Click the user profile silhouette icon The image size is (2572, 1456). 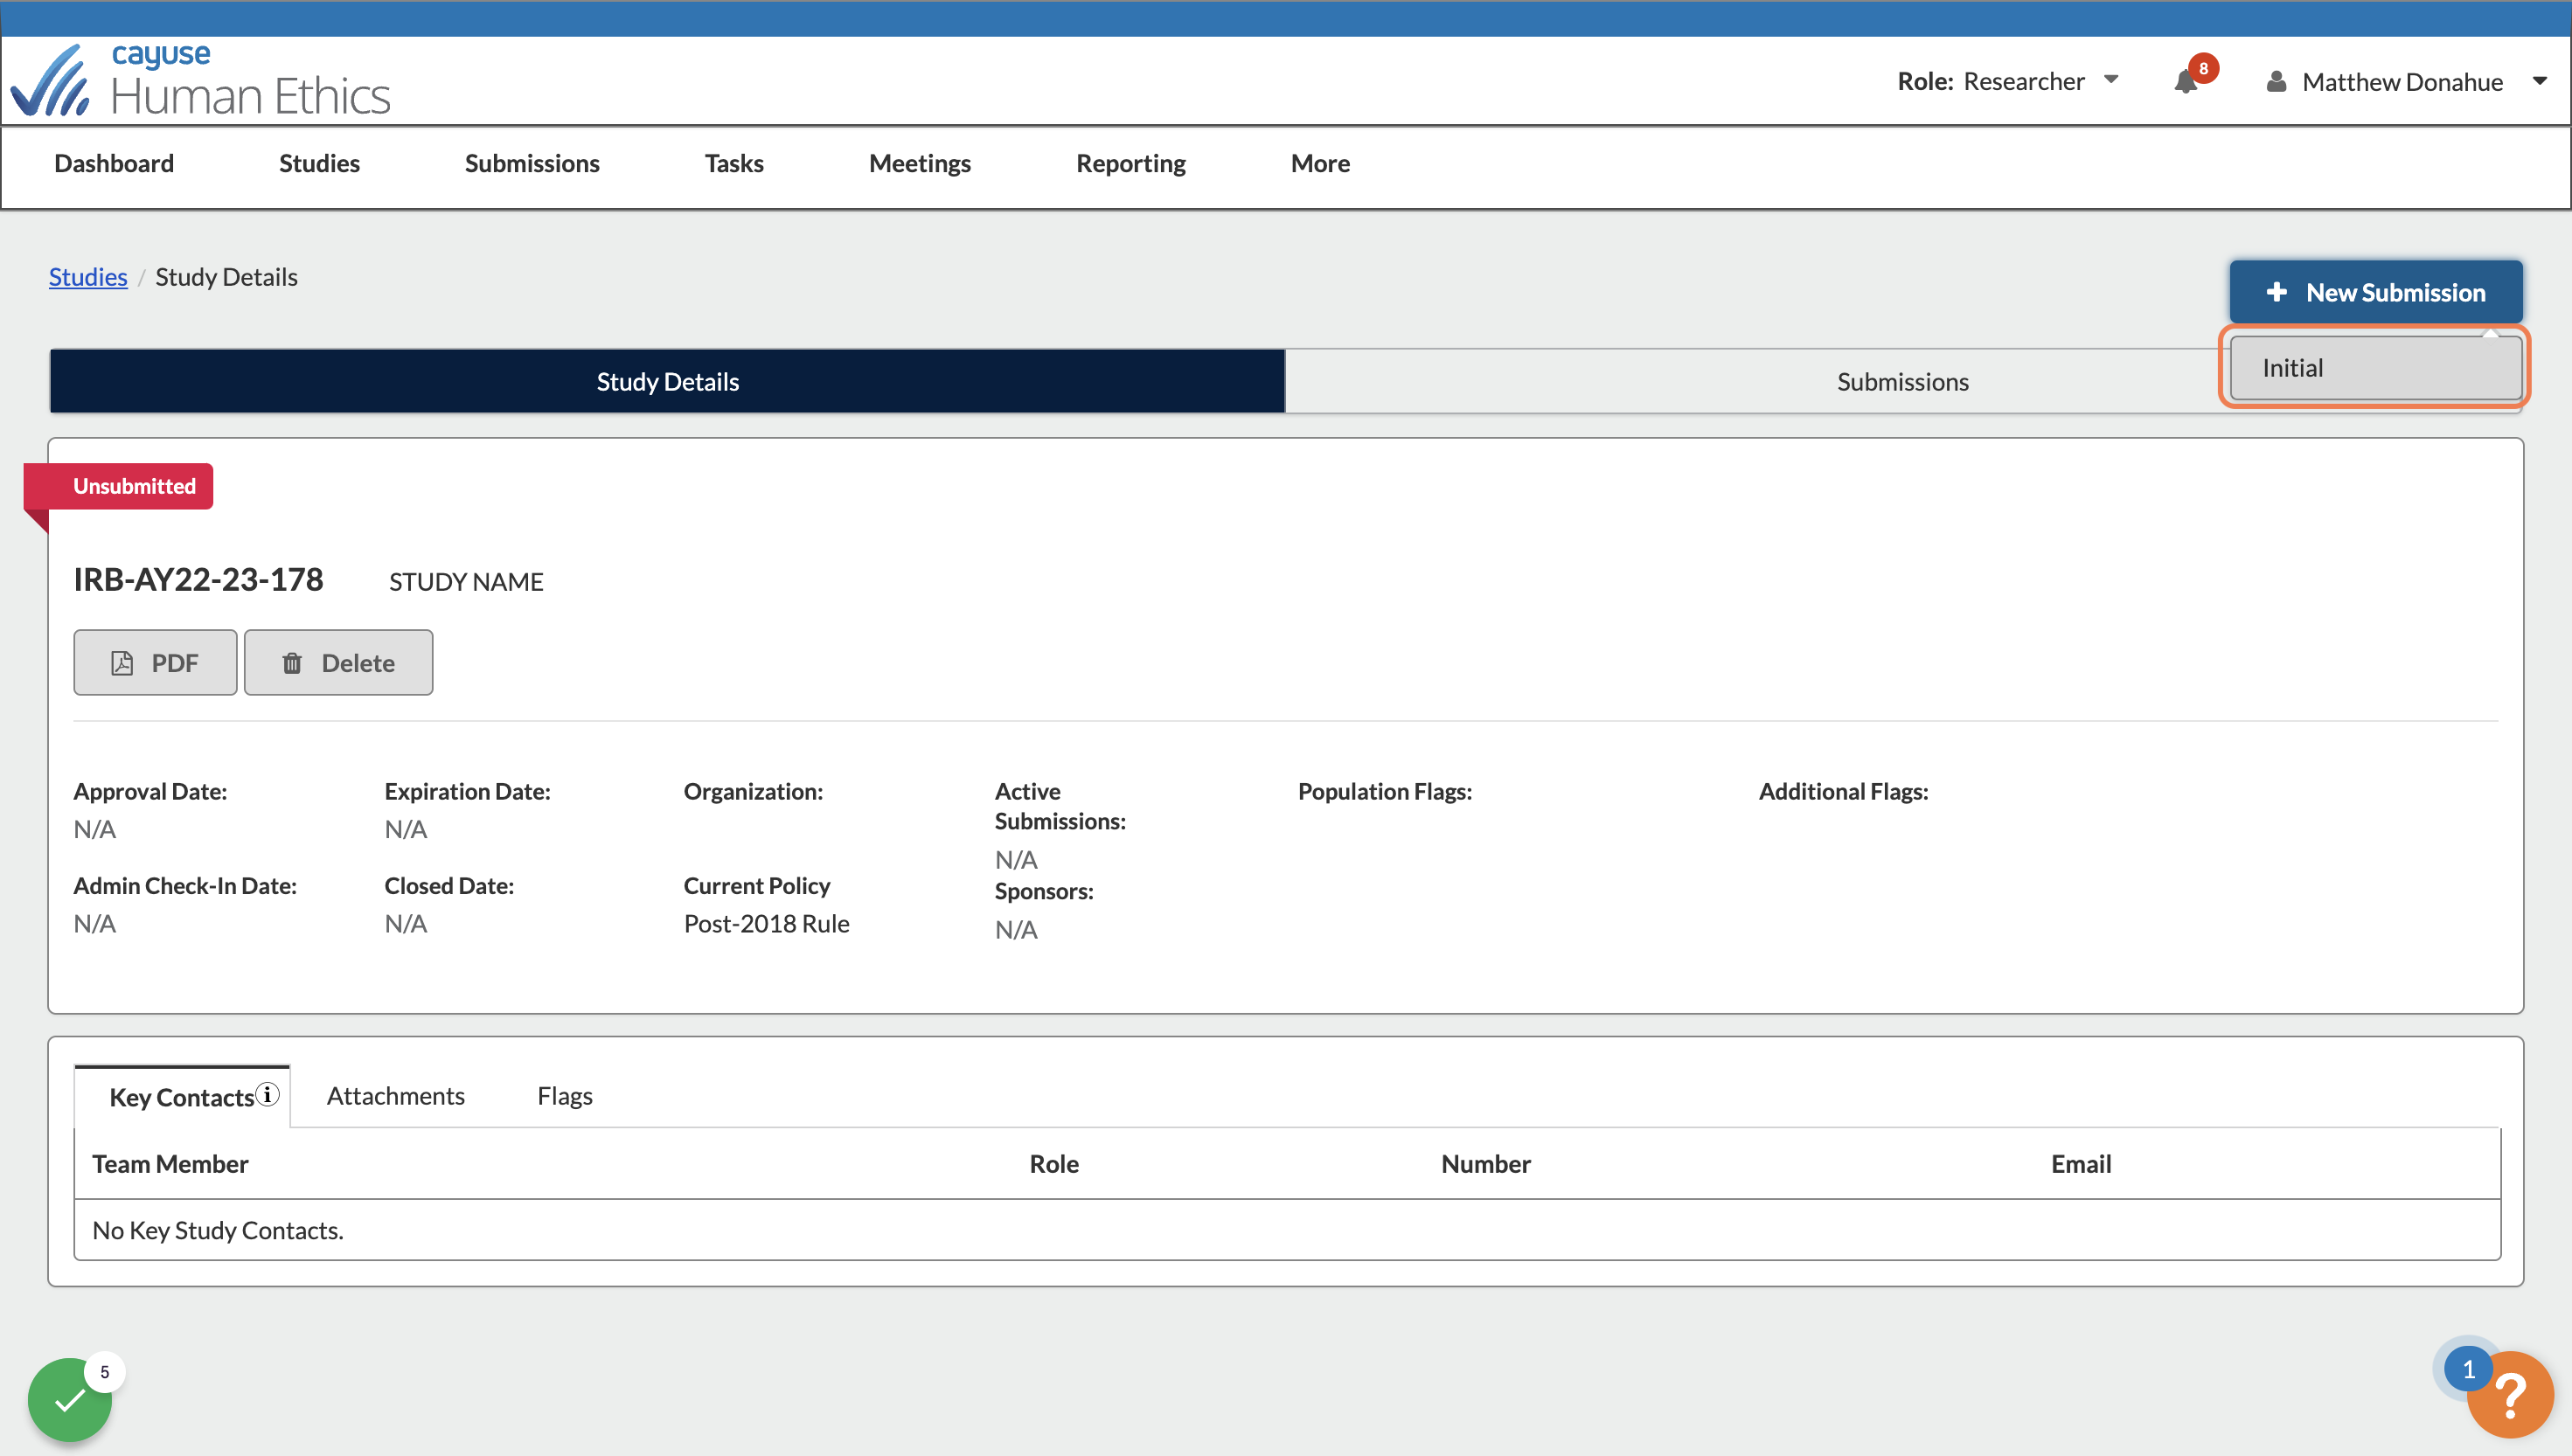(x=2276, y=82)
